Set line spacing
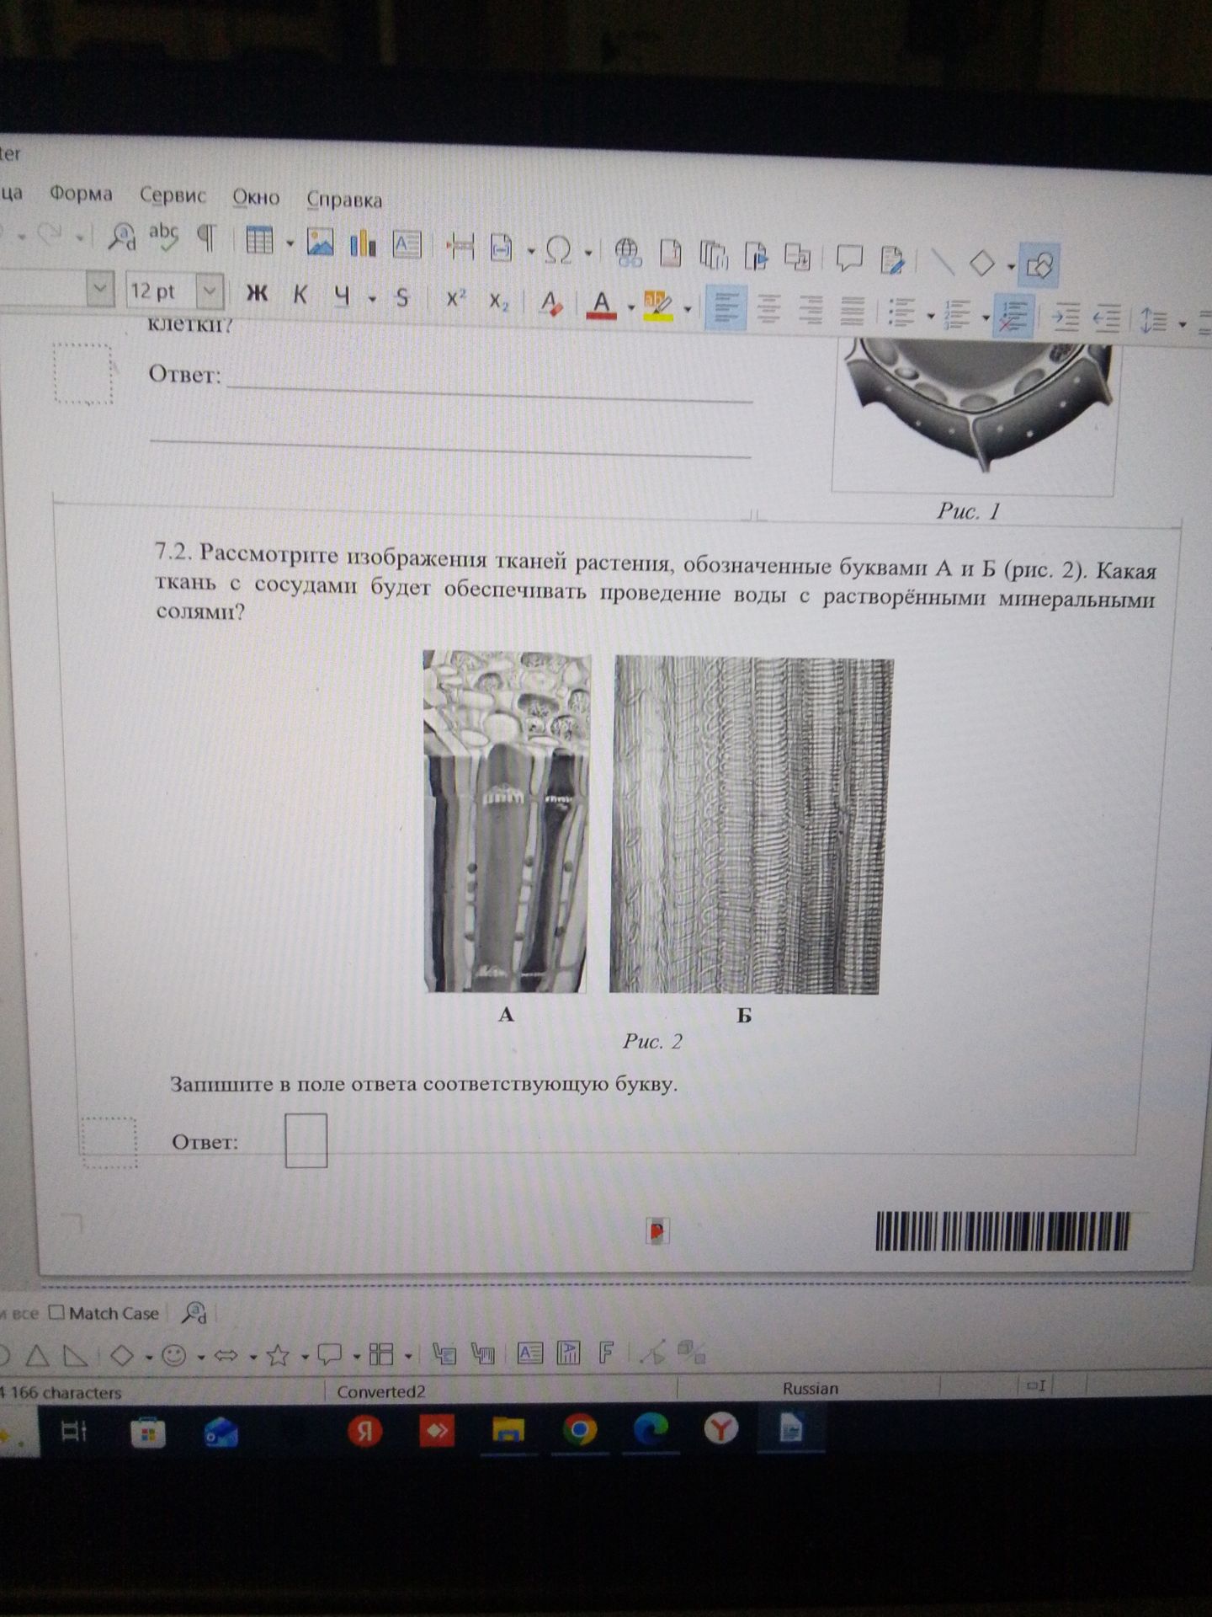The image size is (1212, 1617). click(1154, 321)
